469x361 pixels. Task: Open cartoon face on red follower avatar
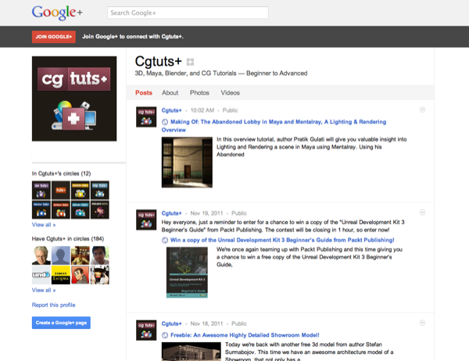tap(81, 275)
